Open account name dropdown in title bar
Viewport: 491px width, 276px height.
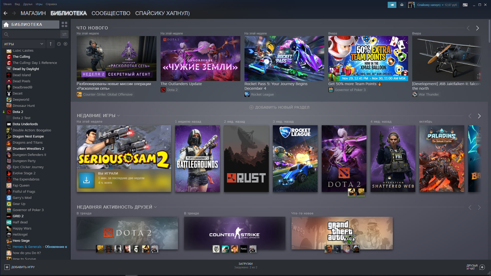[x=430, y=5]
